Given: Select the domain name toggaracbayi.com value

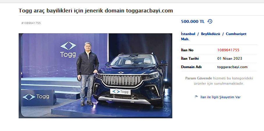Looking at the screenshot, I should pyautogui.click(x=232, y=67).
